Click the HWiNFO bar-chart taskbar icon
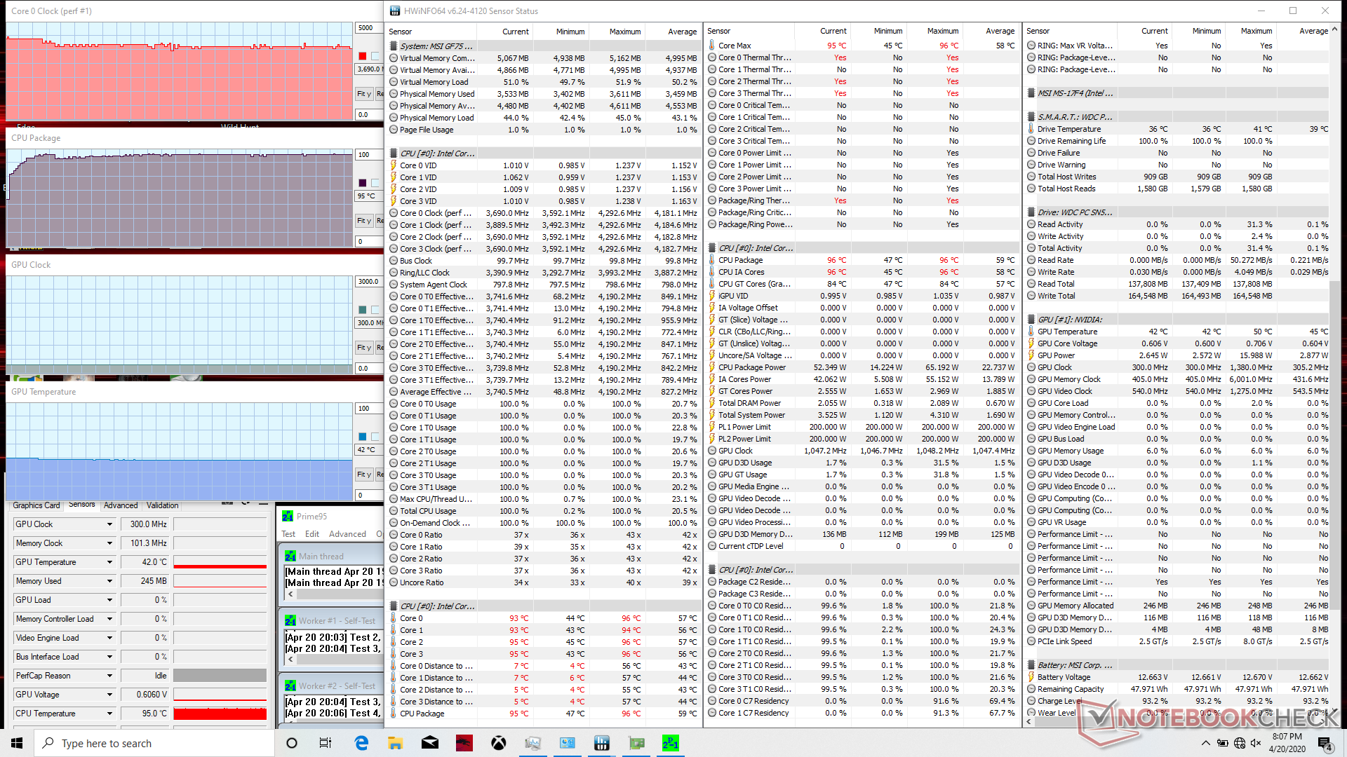 coord(601,743)
